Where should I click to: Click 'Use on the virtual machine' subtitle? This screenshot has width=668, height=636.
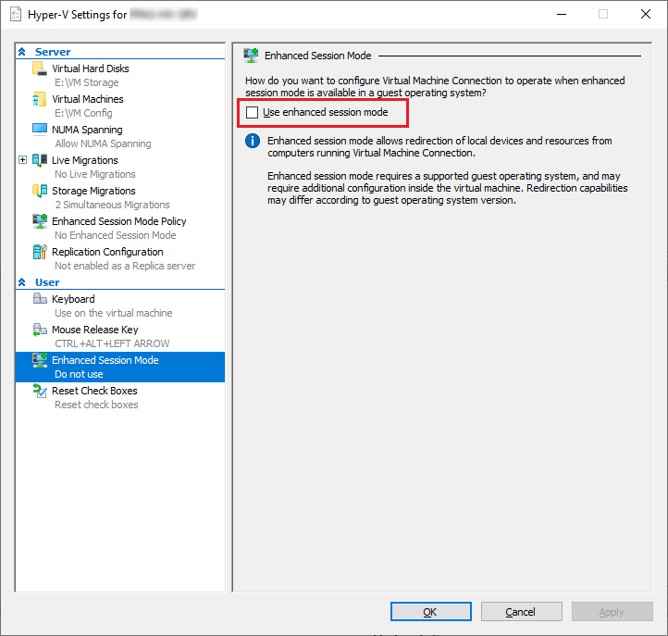114,313
